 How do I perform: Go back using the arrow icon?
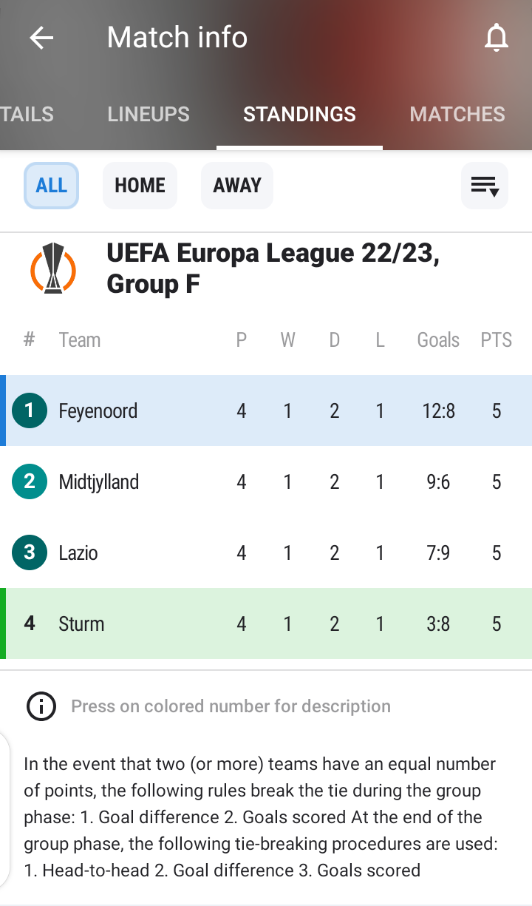(x=41, y=38)
